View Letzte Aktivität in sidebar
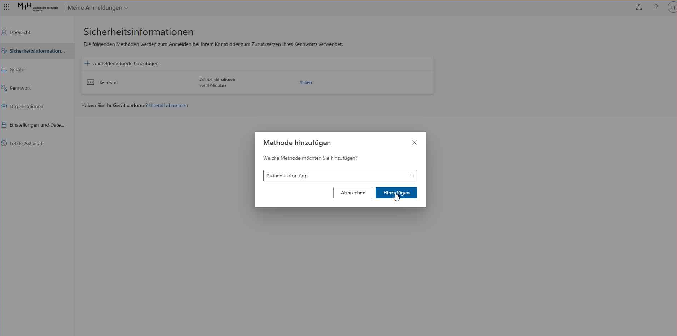 tap(26, 143)
